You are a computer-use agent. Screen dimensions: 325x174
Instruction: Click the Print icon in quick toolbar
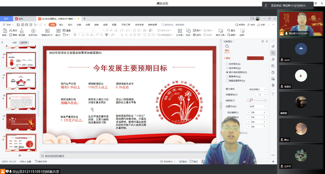click(27, 25)
